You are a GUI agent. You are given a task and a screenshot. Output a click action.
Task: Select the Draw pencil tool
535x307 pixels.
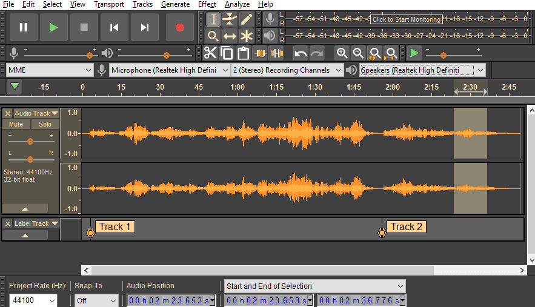tap(246, 19)
